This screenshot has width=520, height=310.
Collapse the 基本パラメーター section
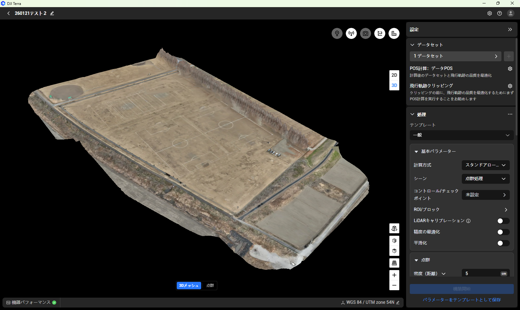click(416, 152)
